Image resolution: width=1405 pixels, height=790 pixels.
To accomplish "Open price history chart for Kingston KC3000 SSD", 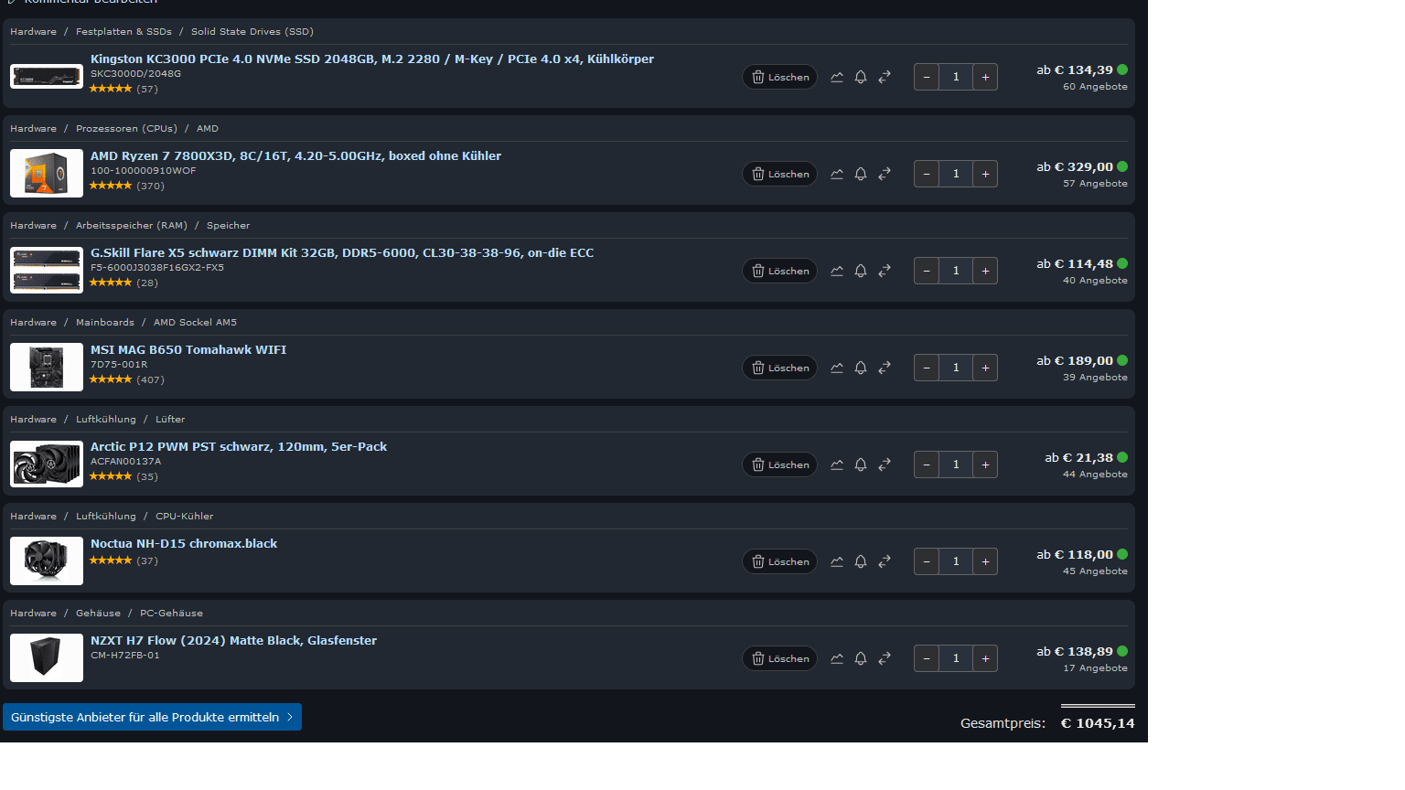I will point(837,77).
